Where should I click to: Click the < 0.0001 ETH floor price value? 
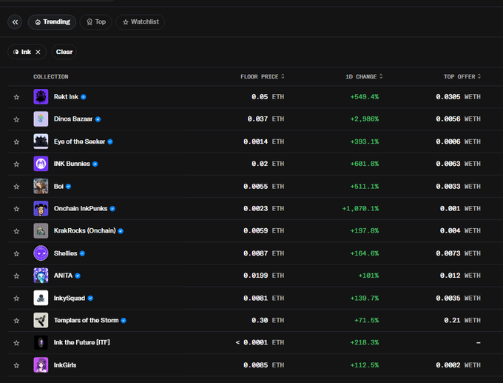pos(260,342)
